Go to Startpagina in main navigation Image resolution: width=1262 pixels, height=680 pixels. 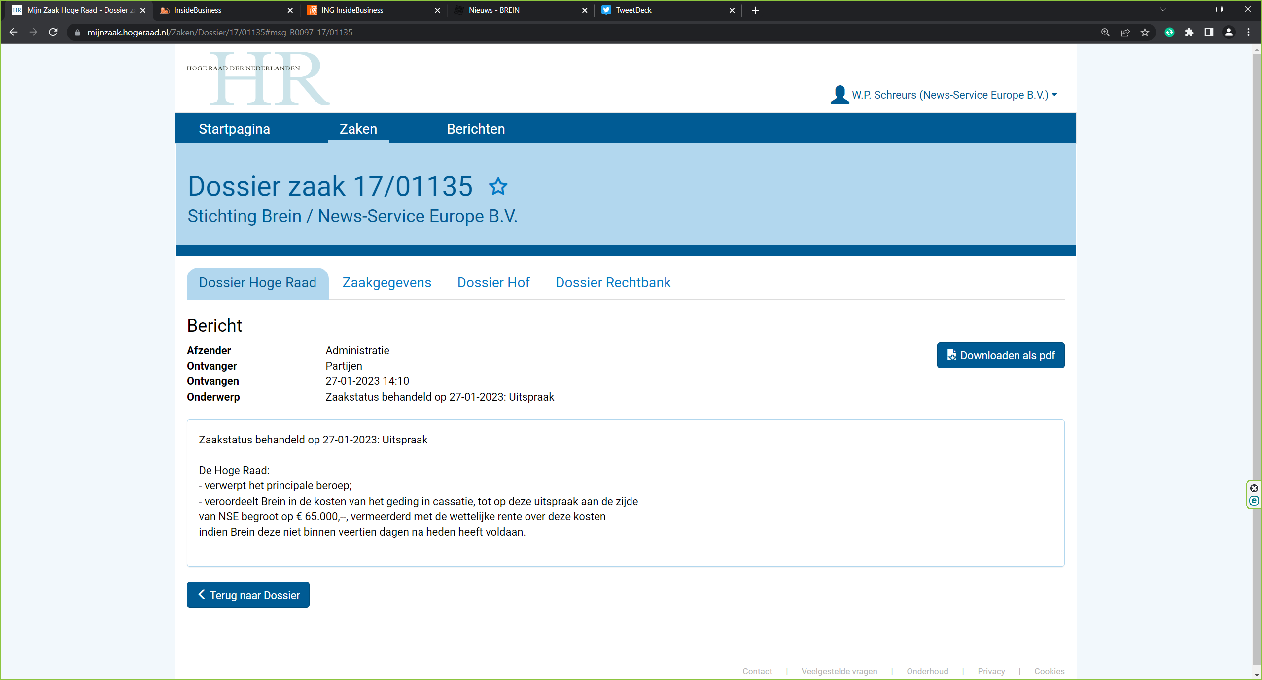[234, 129]
